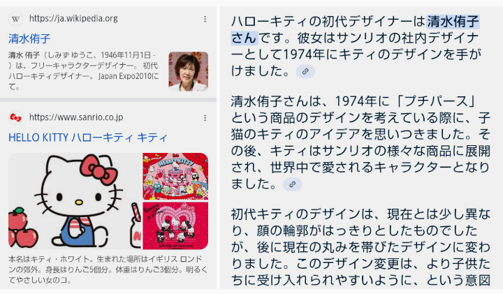Open red stage Hello Kitty anniversary thumbnail
Screen dimensions: 503x294
pos(175,176)
